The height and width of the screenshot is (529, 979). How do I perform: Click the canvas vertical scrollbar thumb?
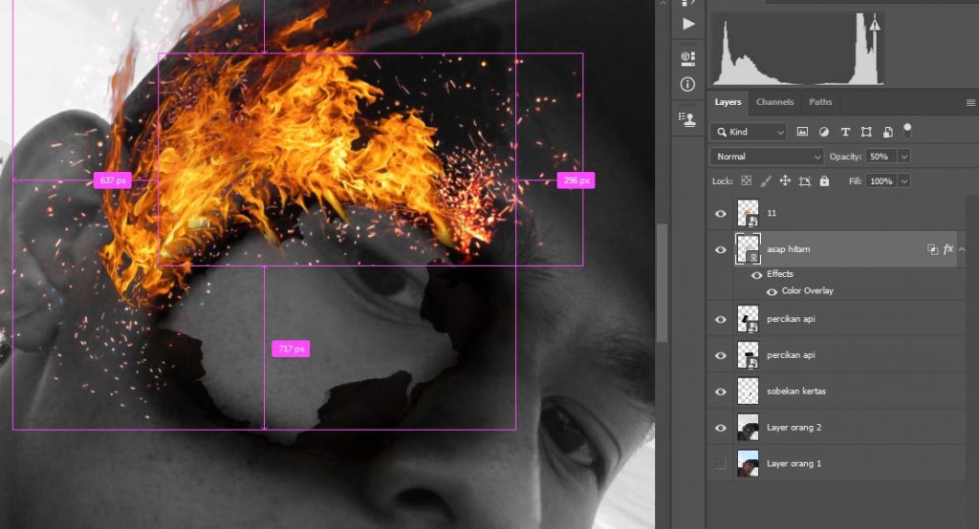pos(662,284)
